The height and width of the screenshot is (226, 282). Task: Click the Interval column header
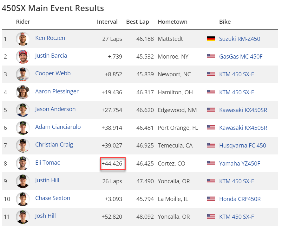pos(107,22)
